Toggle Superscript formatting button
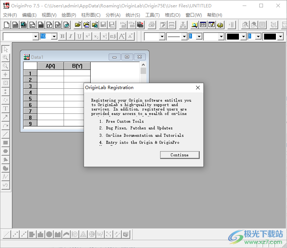Image resolution: width=287 pixels, height=248 pixels. pyautogui.click(x=88, y=36)
